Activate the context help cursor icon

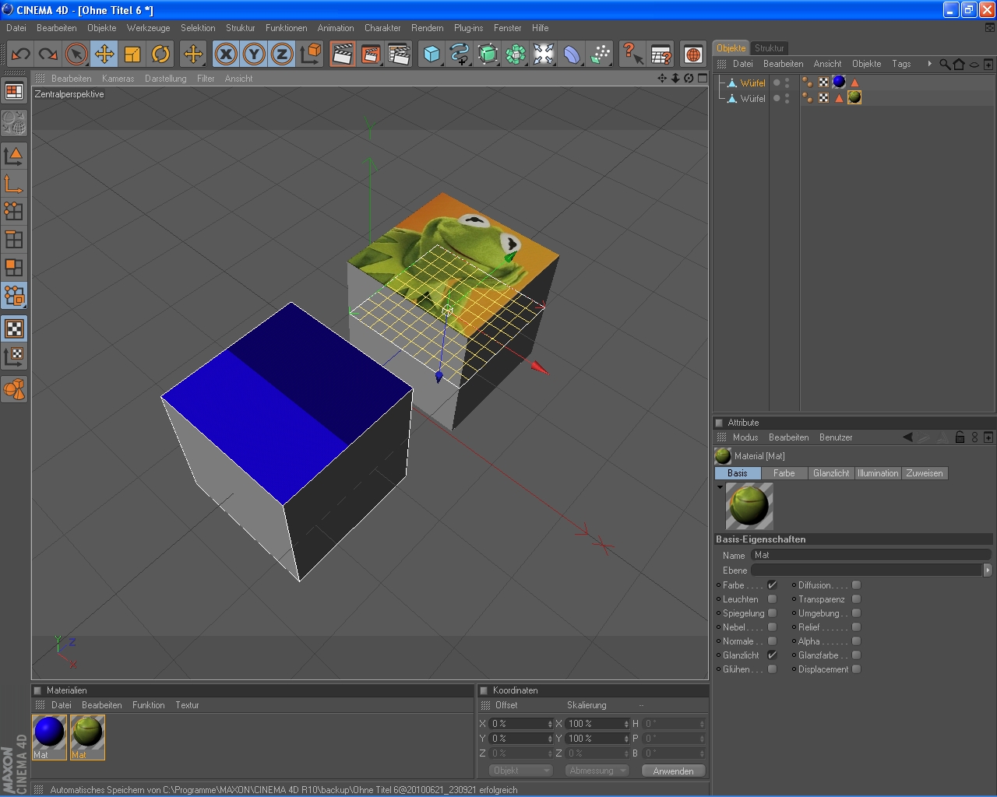632,54
